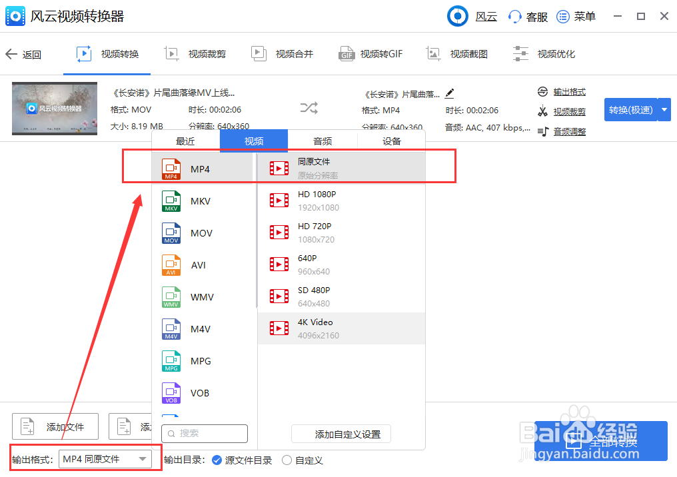Open the 输出格式 link

pos(569,92)
